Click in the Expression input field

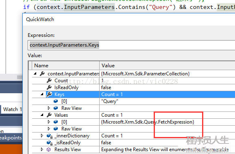[x=131, y=45]
